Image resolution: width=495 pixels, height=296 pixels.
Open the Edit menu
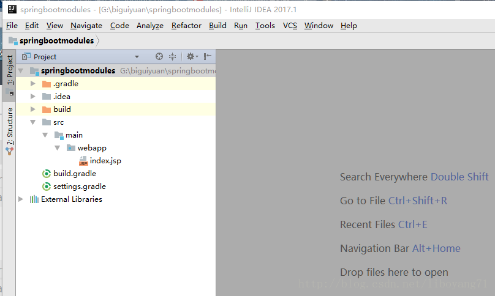[x=32, y=26]
